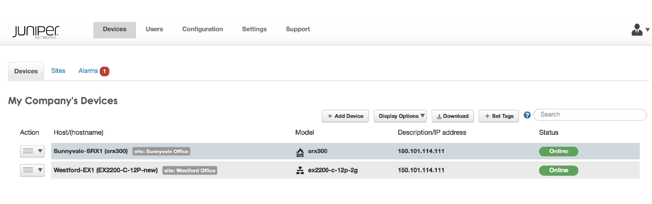
Task: Focus the Search input field
Action: [590, 115]
